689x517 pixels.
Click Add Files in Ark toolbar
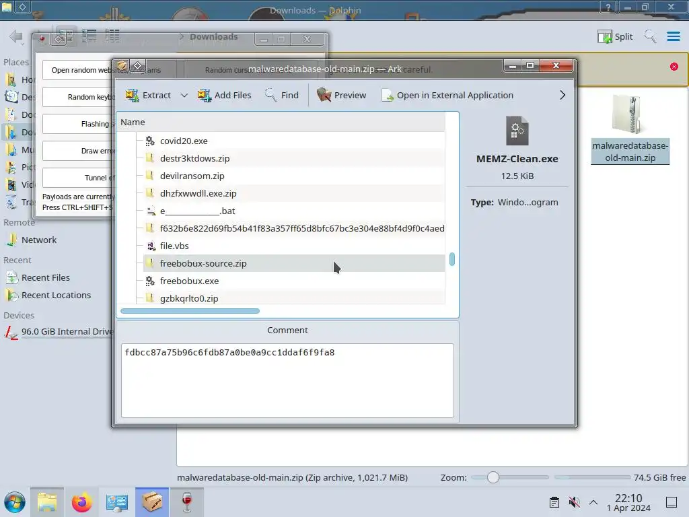[x=224, y=95]
